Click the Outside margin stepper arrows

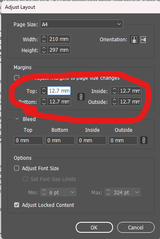pos(114,102)
